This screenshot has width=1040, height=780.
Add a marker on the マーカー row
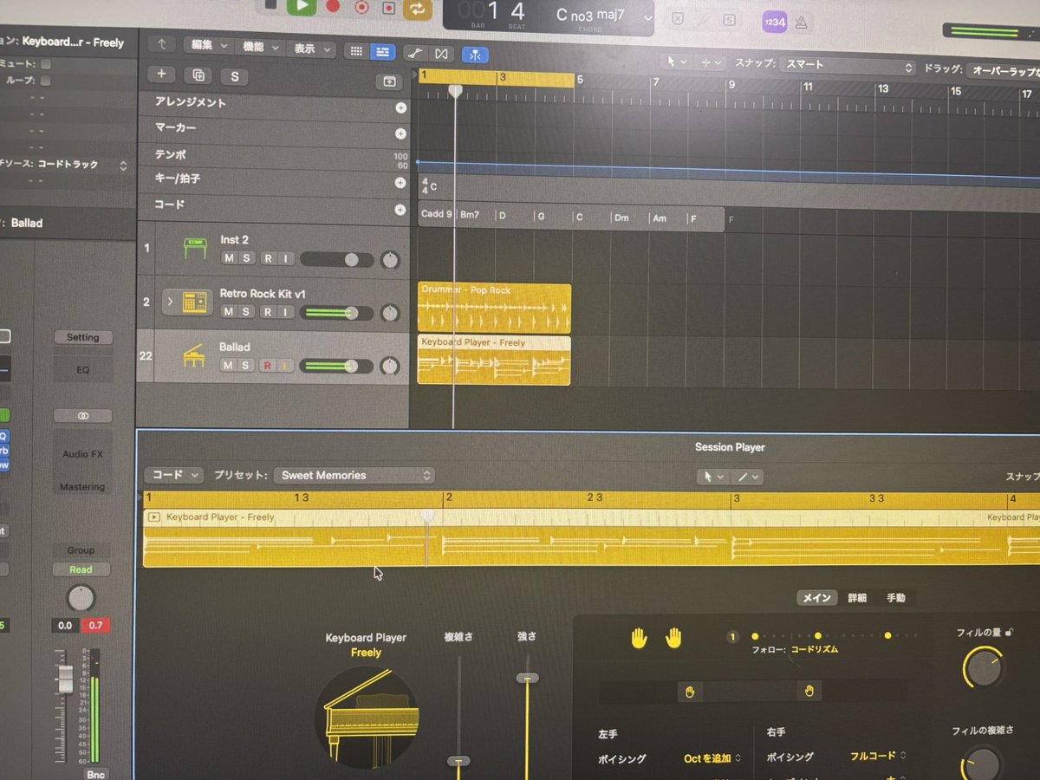point(400,133)
